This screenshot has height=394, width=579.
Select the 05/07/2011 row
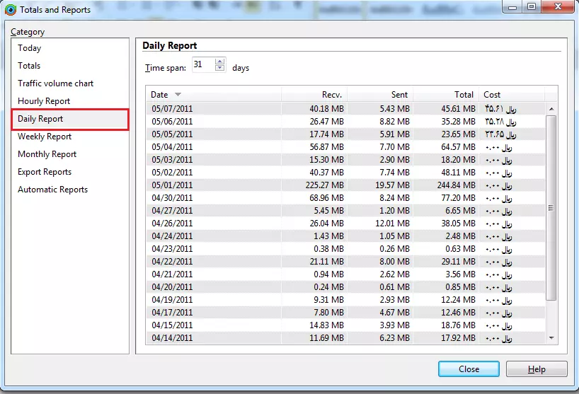[x=345, y=109]
